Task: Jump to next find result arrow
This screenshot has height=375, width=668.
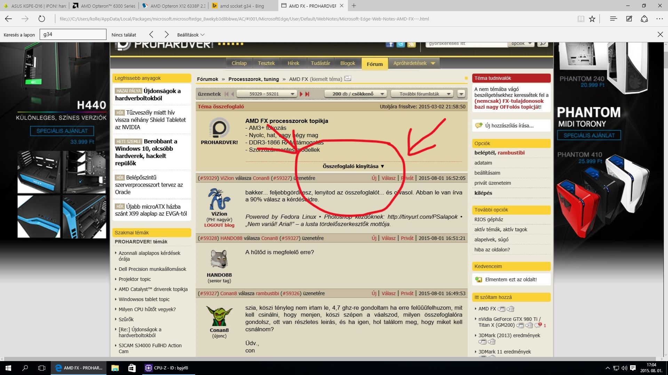Action: 167,34
